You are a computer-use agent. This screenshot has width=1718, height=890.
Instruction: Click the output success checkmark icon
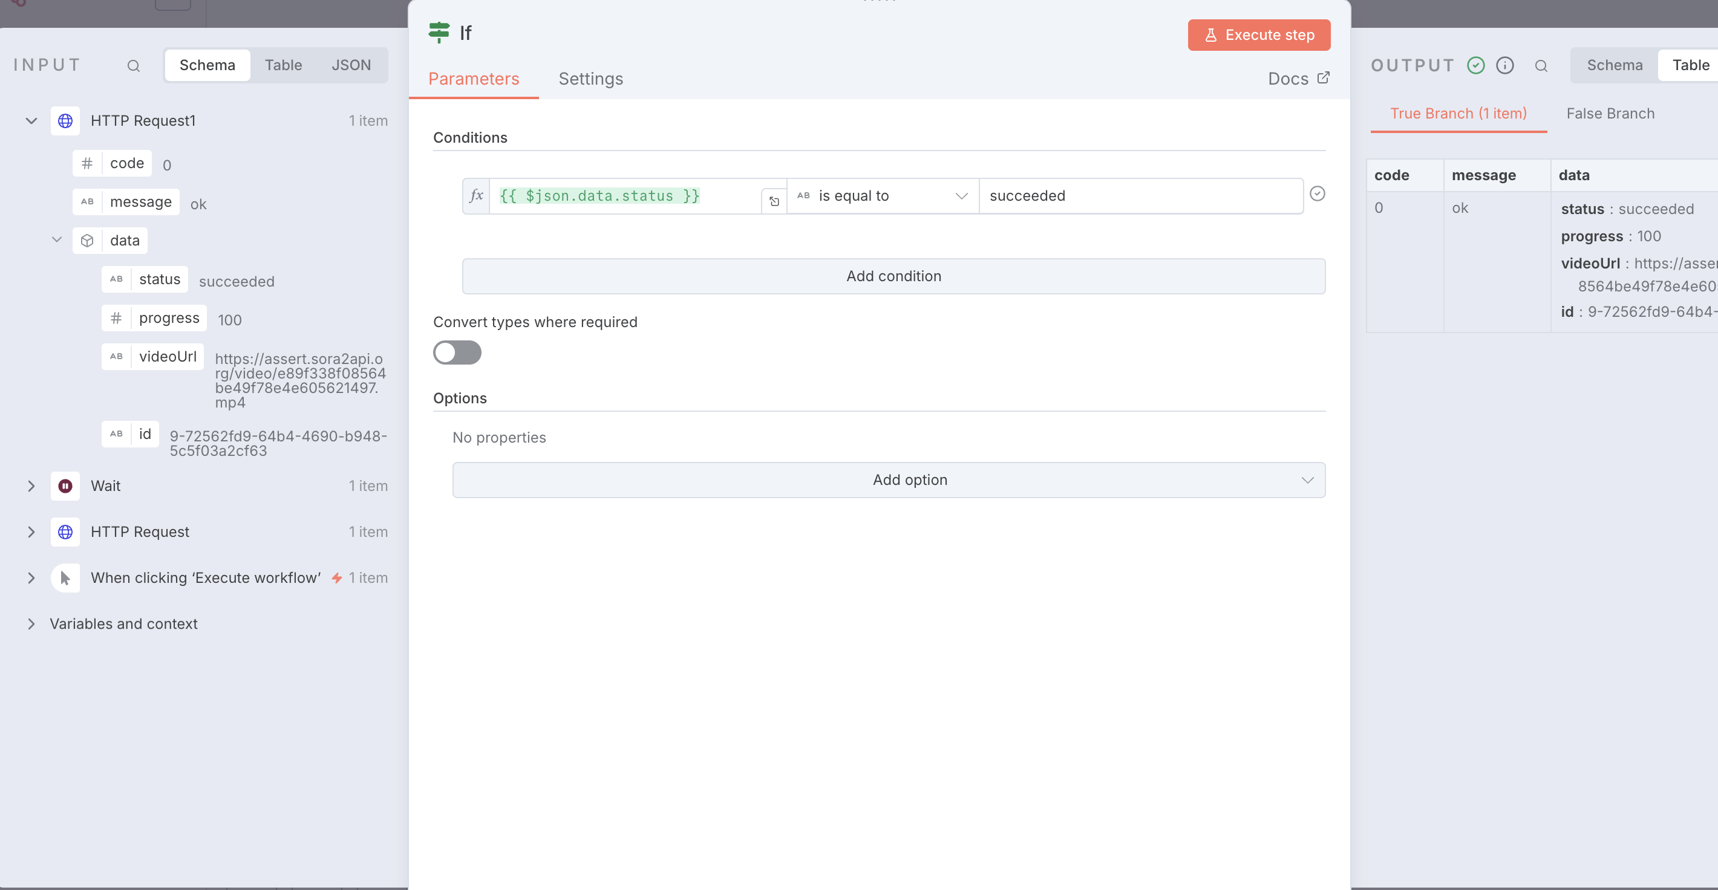click(x=1476, y=65)
